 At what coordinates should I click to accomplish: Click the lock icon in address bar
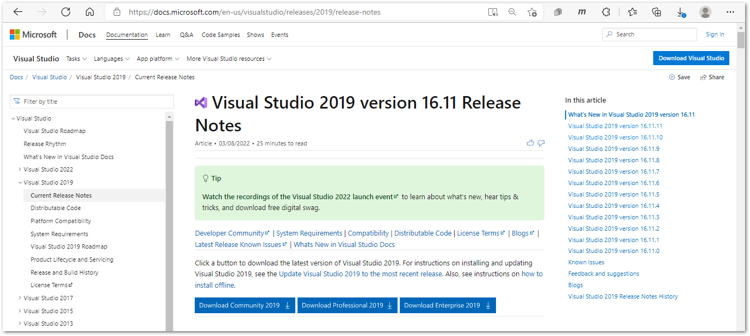[116, 12]
